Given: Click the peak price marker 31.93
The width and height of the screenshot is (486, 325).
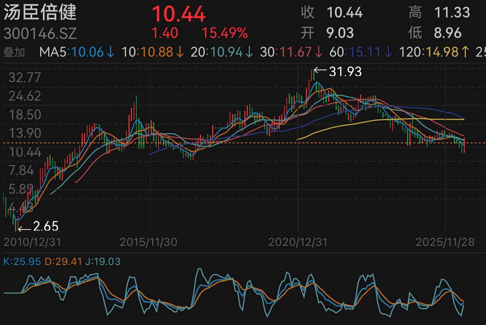Looking at the screenshot, I should coord(345,72).
